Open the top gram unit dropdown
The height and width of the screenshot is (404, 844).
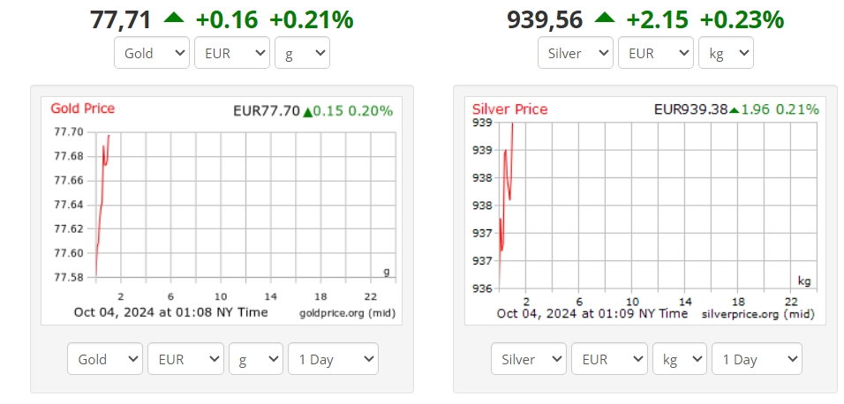[x=302, y=53]
